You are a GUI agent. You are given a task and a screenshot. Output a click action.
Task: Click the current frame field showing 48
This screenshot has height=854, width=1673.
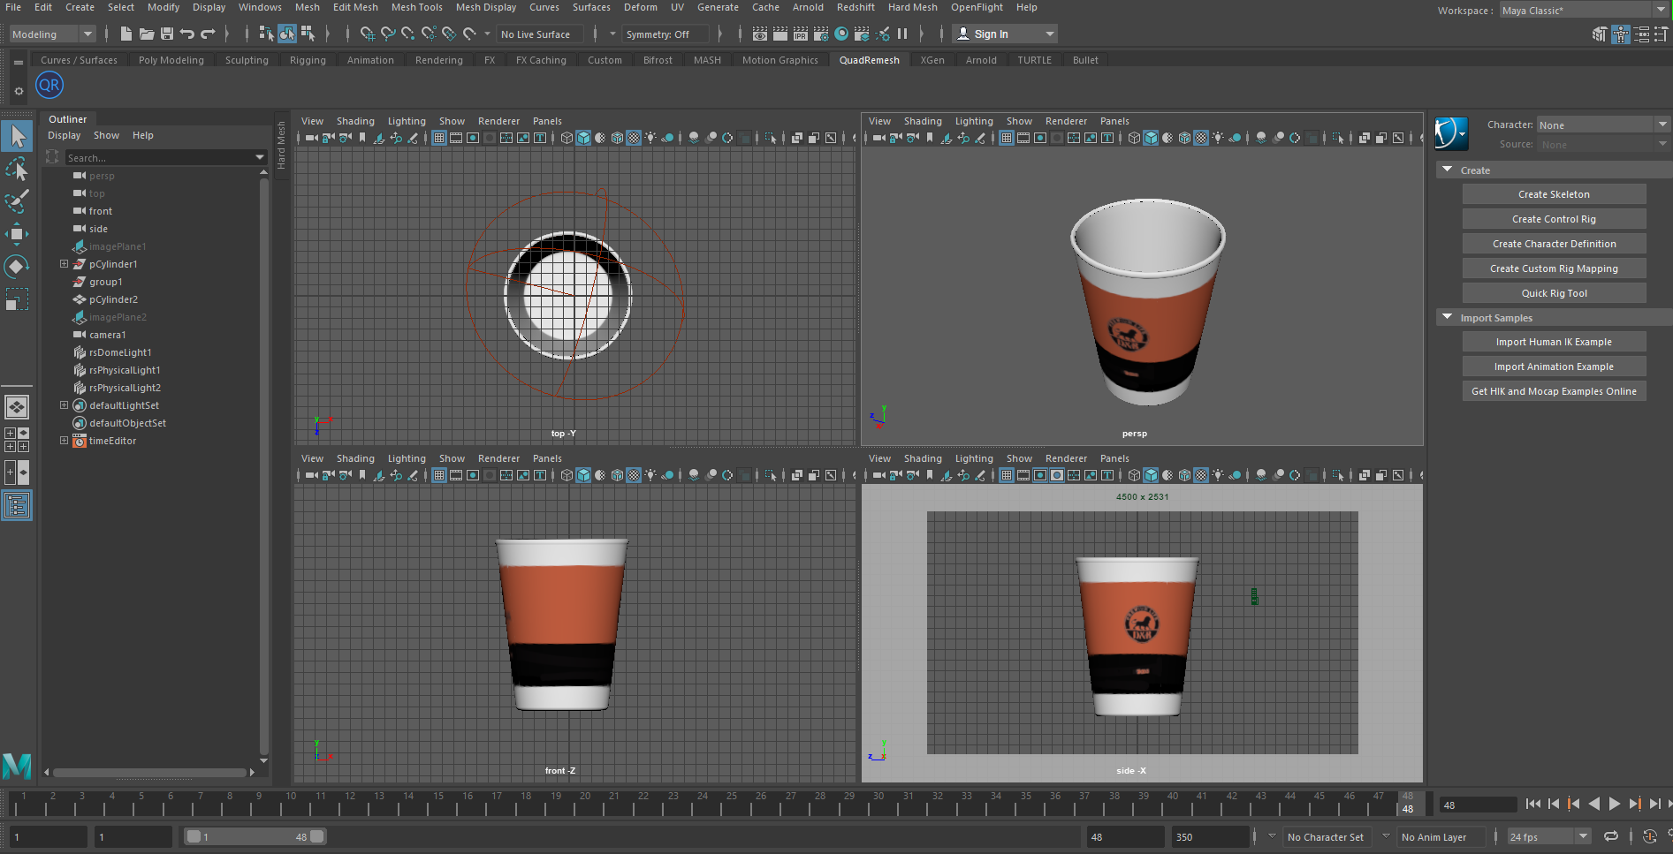pyautogui.click(x=1479, y=805)
